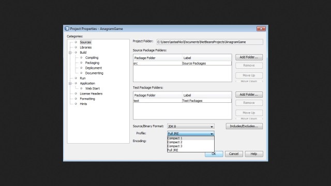Select the License Headers category
The height and width of the screenshot is (186, 331).
point(91,94)
